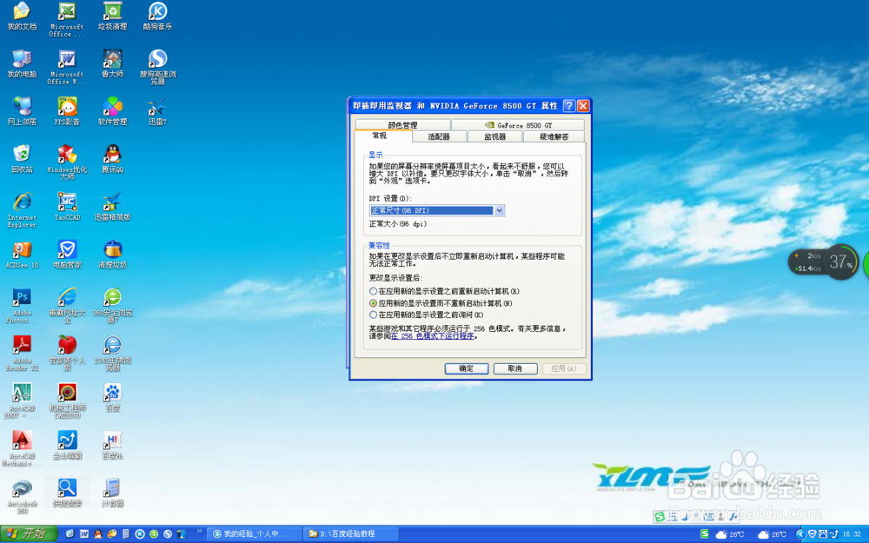
Task: Launch the AutoCAD Mechanical desktop shortcut
Action: (x=22, y=448)
